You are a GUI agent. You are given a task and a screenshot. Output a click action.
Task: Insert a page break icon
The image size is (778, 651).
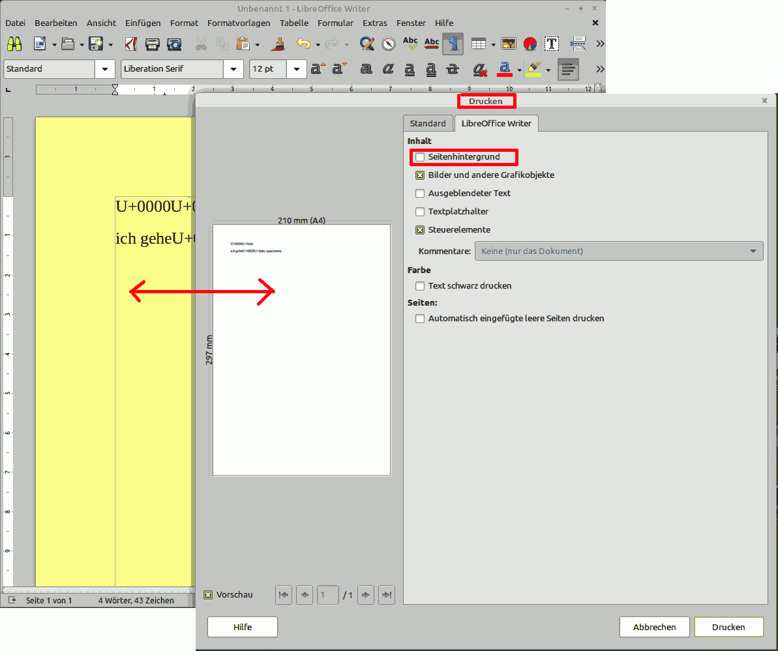pyautogui.click(x=578, y=44)
